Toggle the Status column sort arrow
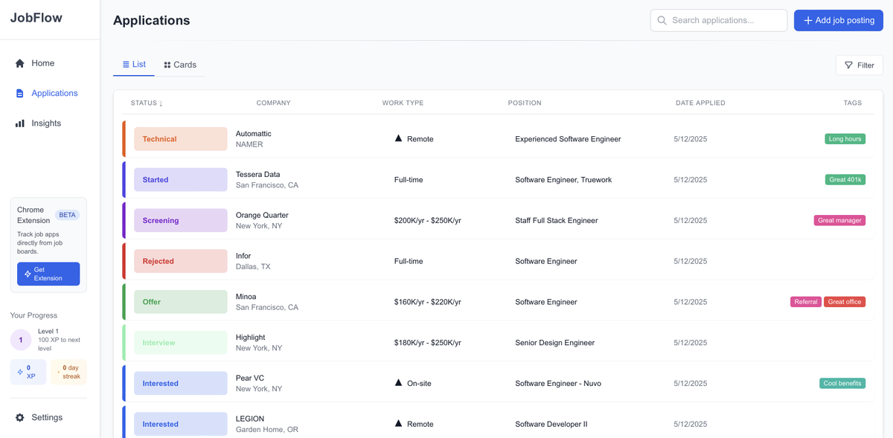The height and width of the screenshot is (438, 893). tap(159, 103)
